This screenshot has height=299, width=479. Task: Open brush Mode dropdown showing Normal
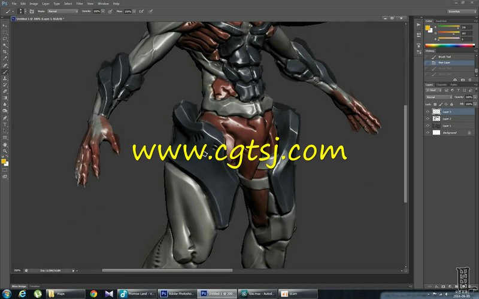[x=63, y=11]
